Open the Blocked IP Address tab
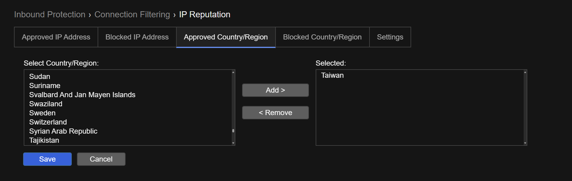The image size is (572, 181). point(137,37)
